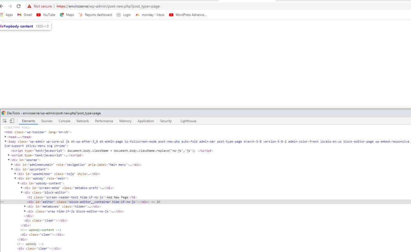Open the monday - Inbox bookmark
Image resolution: width=411 pixels, height=252 pixels.
coord(150,15)
